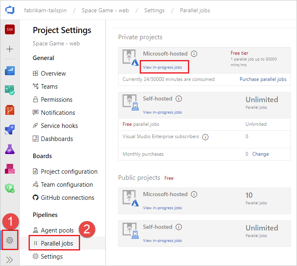Image resolution: width=297 pixels, height=266 pixels.
Task: View in-progress jobs for private Microsoft-hosted
Action: click(x=163, y=67)
